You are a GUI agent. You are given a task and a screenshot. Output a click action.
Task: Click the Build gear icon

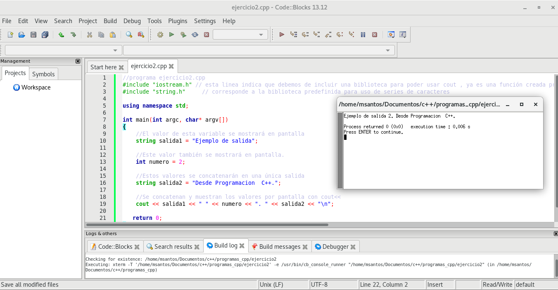(160, 35)
